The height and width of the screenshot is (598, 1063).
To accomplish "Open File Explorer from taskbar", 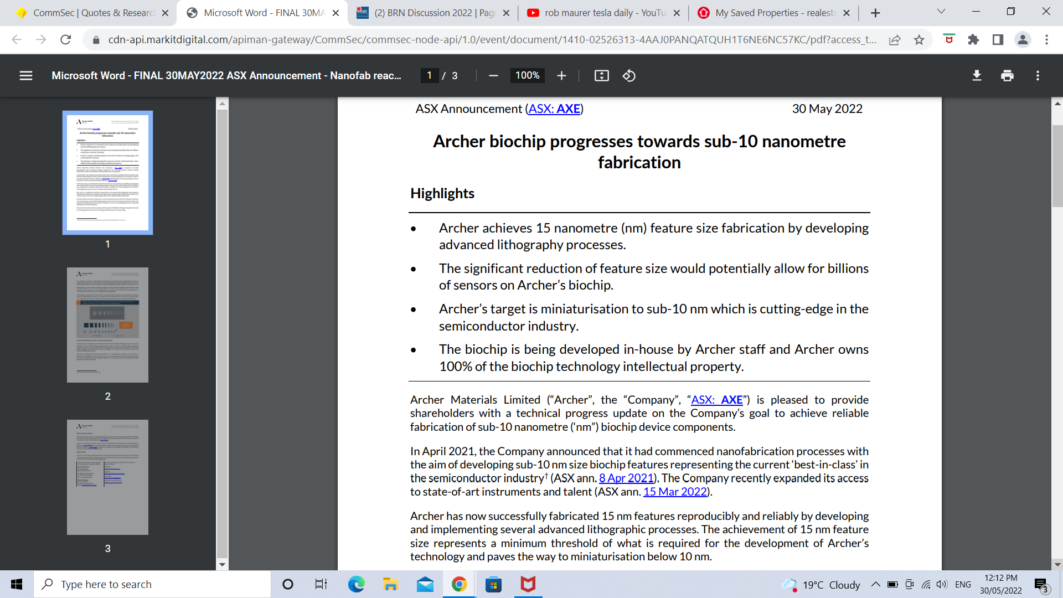I will tap(390, 584).
